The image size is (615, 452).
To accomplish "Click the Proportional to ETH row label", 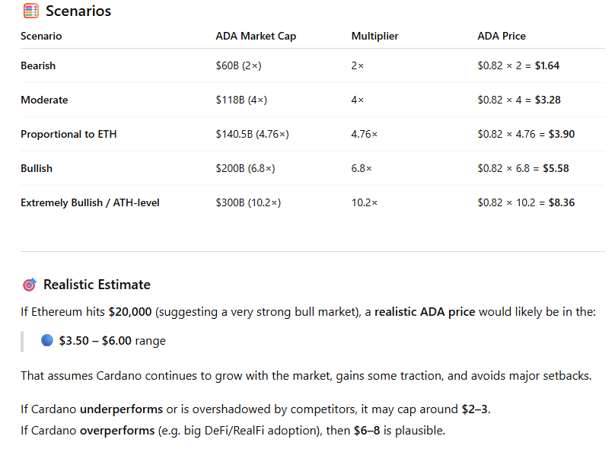I will coord(69,134).
